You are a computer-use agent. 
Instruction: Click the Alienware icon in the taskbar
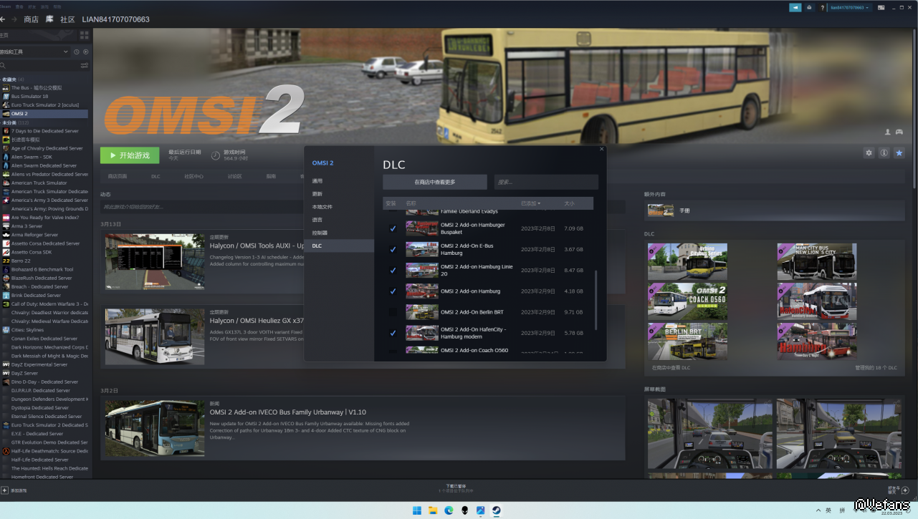point(464,510)
